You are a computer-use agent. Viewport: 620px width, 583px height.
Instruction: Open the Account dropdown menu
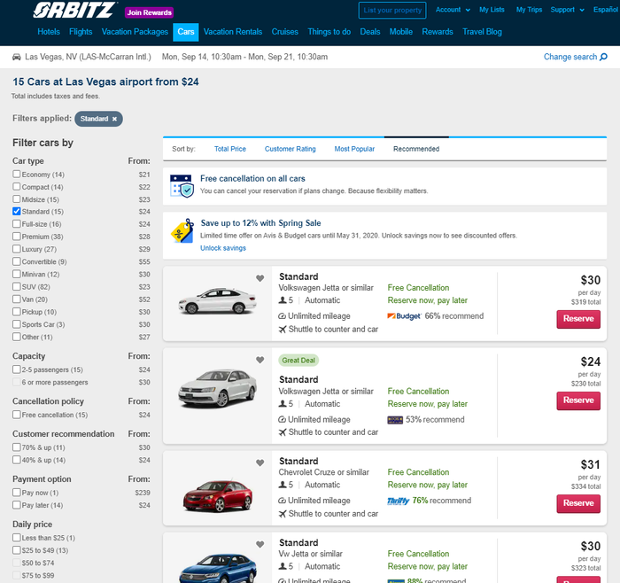click(453, 10)
